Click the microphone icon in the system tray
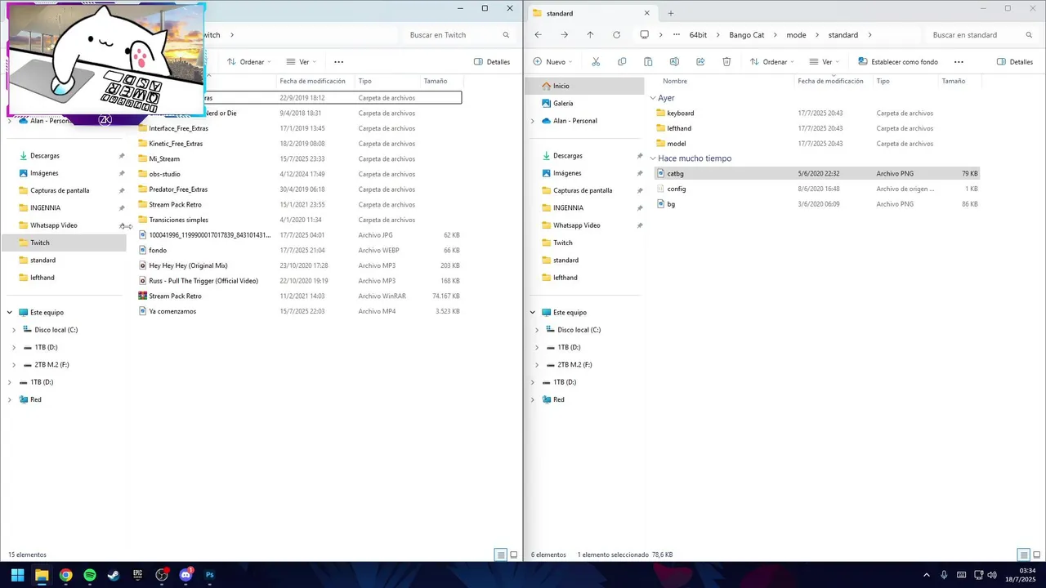This screenshot has width=1046, height=588. pos(944,575)
